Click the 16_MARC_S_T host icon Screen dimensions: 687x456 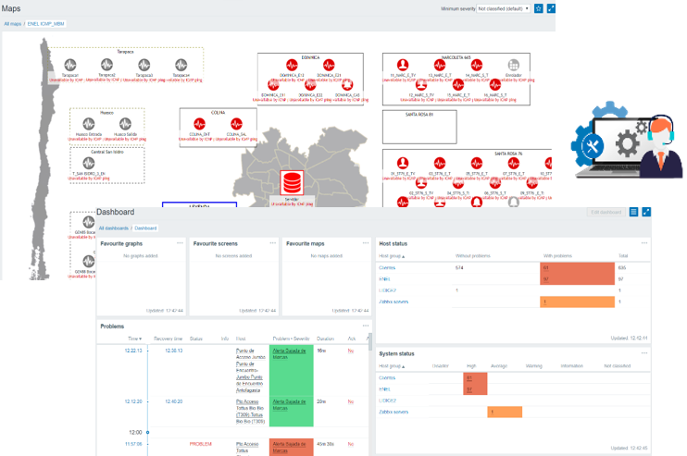pos(495,85)
